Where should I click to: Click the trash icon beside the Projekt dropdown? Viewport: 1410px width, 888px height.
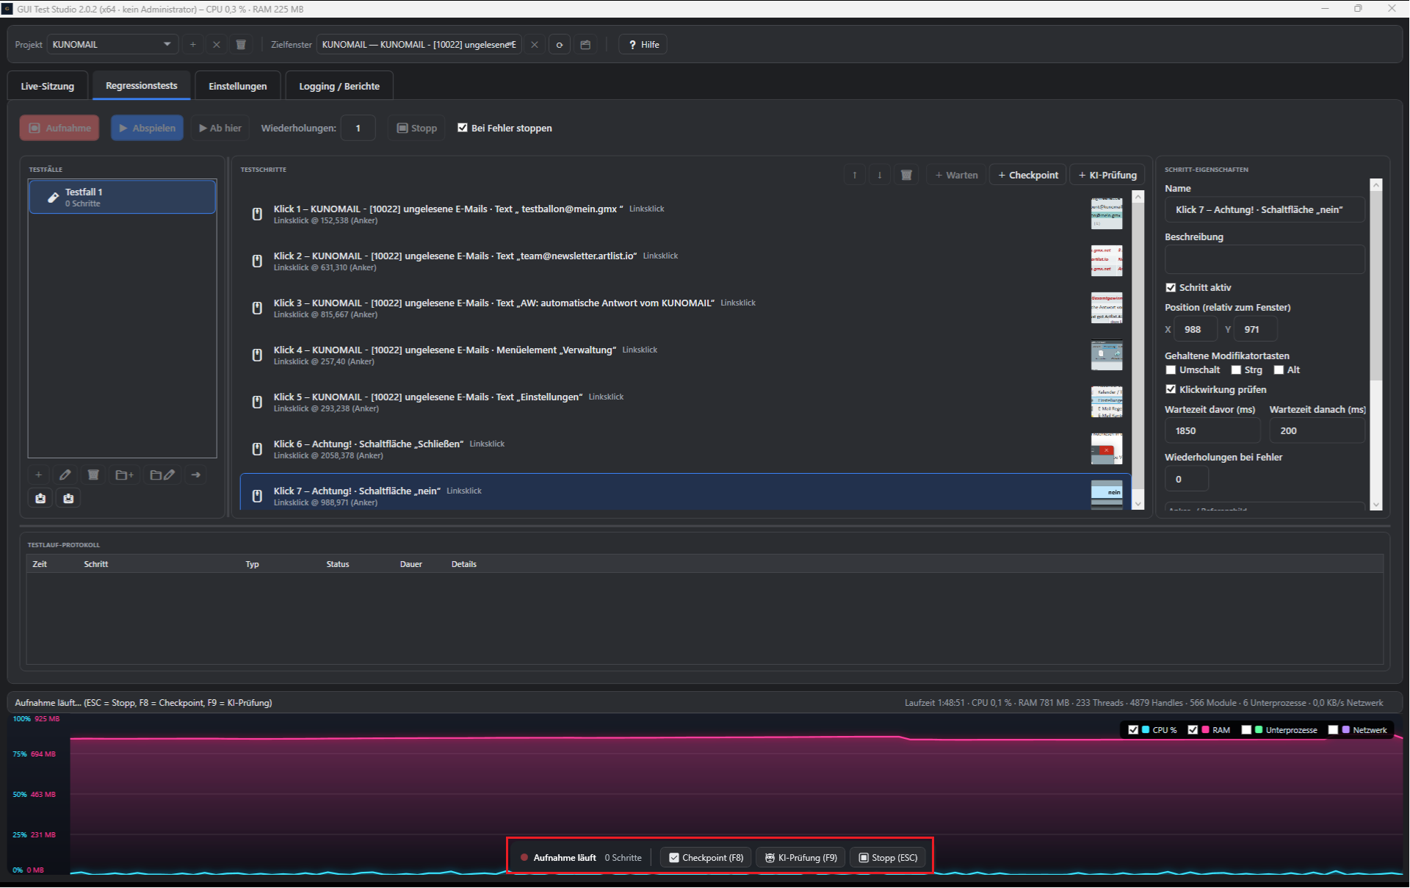click(241, 45)
